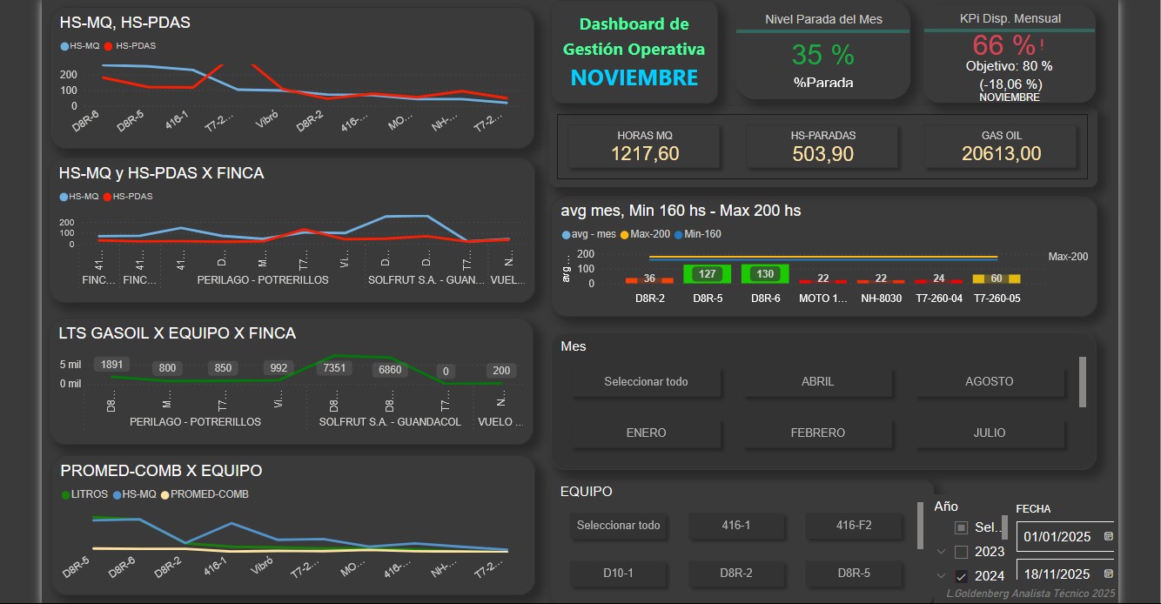The image size is (1161, 604).
Task: Click the 992 data label in gasoil chart
Action: click(x=279, y=368)
